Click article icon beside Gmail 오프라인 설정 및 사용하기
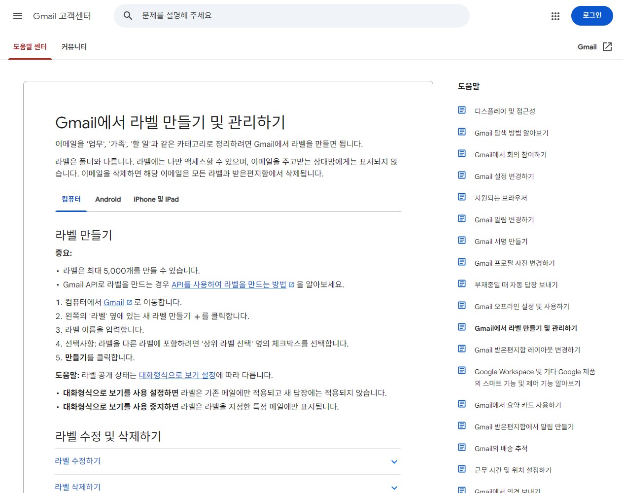 [462, 305]
